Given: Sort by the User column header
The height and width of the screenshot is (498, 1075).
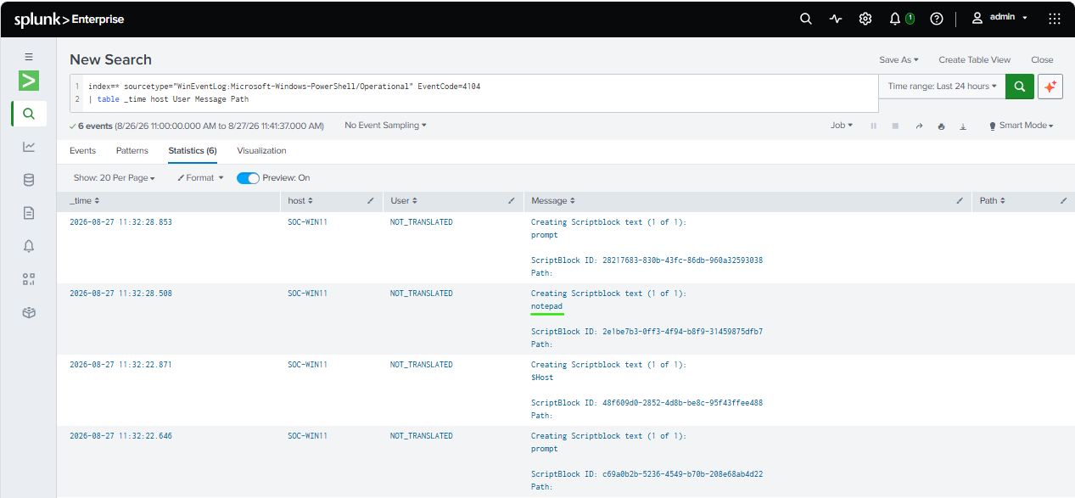Looking at the screenshot, I should 403,201.
